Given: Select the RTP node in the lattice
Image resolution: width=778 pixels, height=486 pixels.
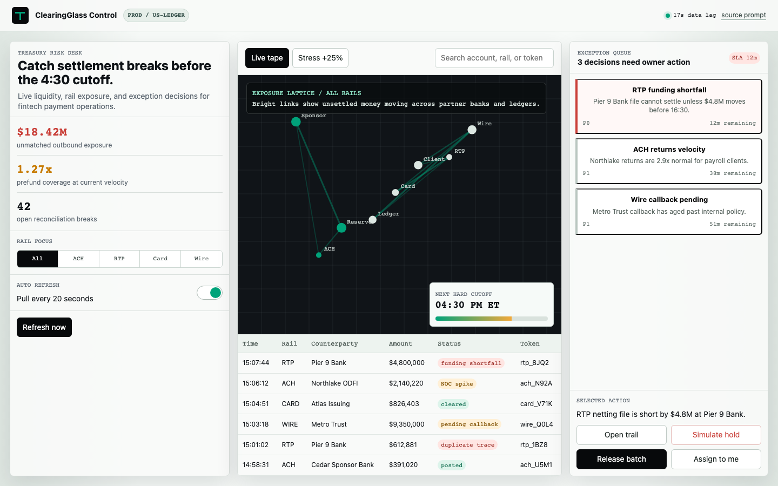Looking at the screenshot, I should point(449,157).
